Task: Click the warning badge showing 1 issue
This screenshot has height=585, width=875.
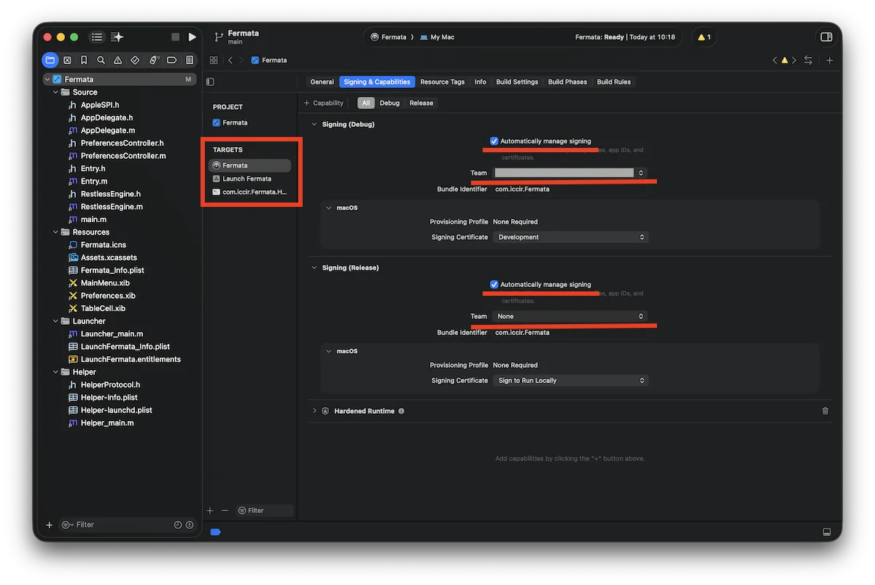Action: (704, 37)
